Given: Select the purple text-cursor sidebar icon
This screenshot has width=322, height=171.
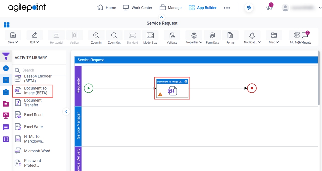Looking at the screenshot, I should click(x=6, y=139).
